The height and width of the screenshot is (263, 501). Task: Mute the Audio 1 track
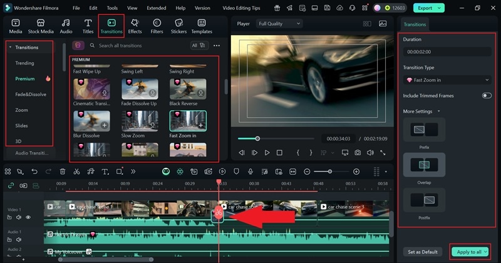pos(19,239)
